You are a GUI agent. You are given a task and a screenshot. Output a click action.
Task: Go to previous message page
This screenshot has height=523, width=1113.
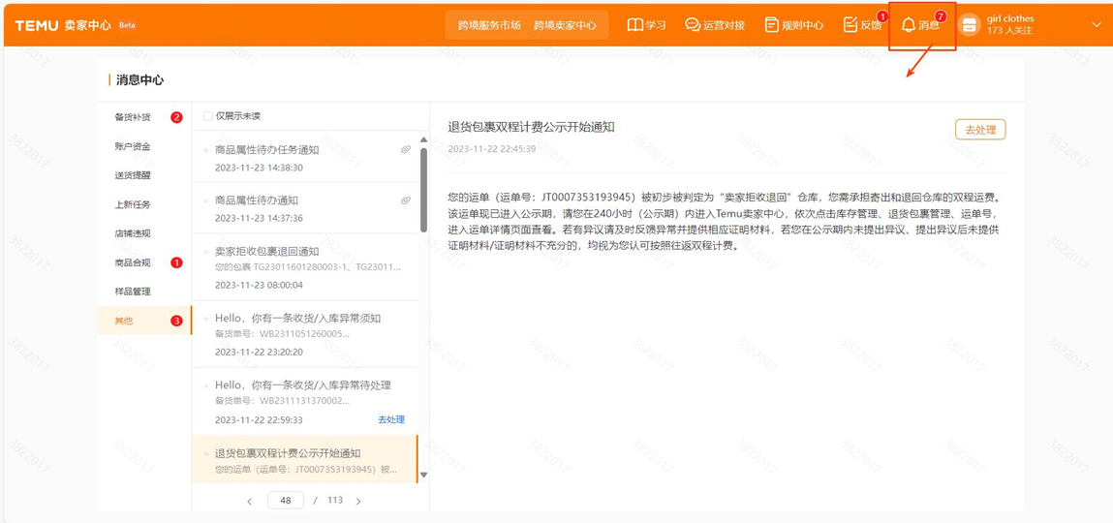coord(250,501)
